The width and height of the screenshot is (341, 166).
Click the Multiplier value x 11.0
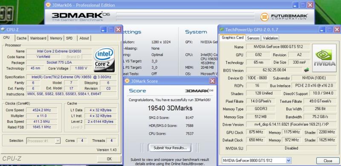(42, 116)
